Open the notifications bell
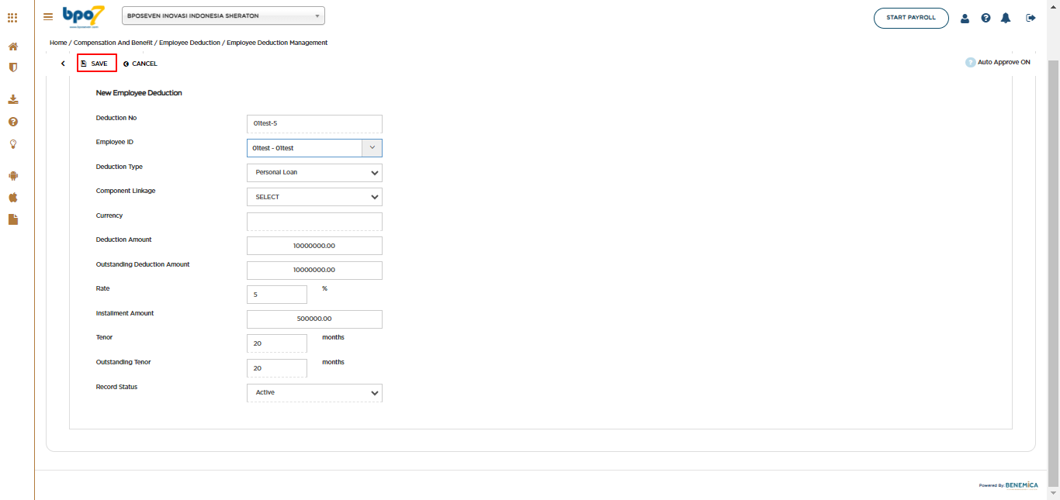This screenshot has height=500, width=1060. pos(1006,18)
